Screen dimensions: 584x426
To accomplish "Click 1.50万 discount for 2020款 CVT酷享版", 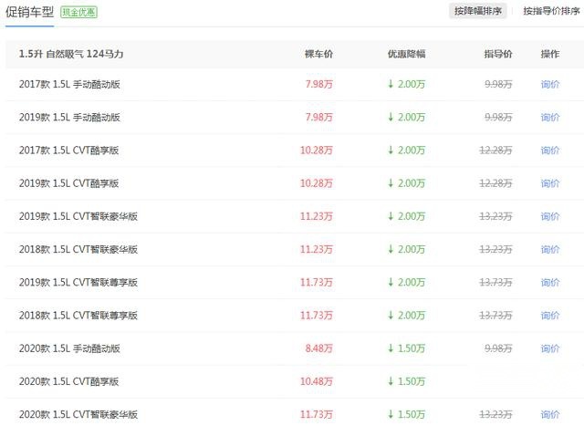I will pos(406,381).
